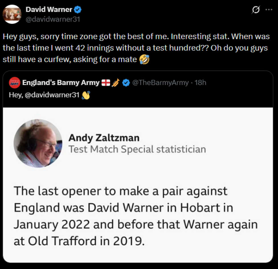Open the @TheBarmyArmy handle
Screen dimensions: 278x269
(160, 83)
